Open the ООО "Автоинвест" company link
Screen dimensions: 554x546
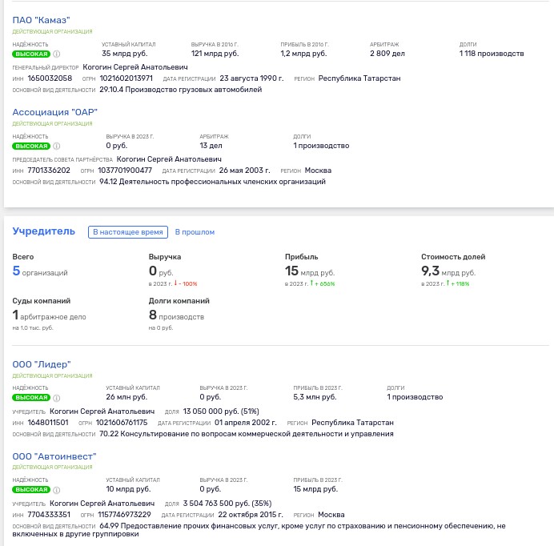pyautogui.click(x=54, y=456)
